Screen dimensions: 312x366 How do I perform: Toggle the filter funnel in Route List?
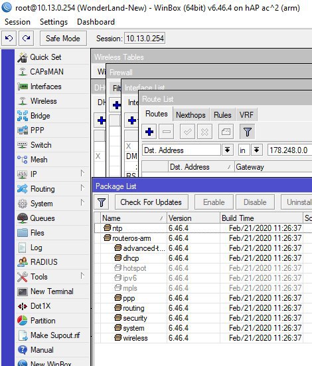pyautogui.click(x=247, y=132)
